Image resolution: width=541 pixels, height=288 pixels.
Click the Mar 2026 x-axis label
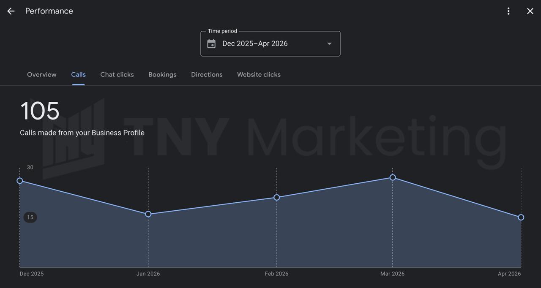point(393,274)
